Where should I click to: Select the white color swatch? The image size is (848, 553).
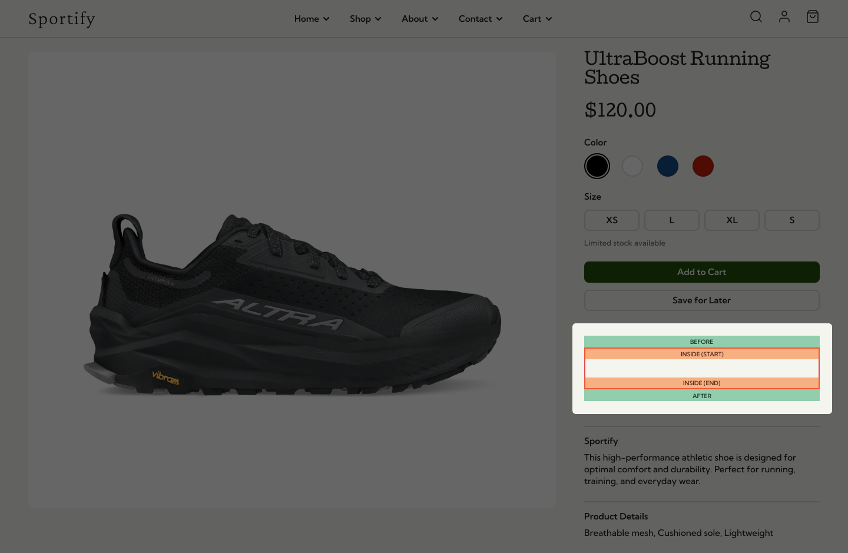(632, 166)
